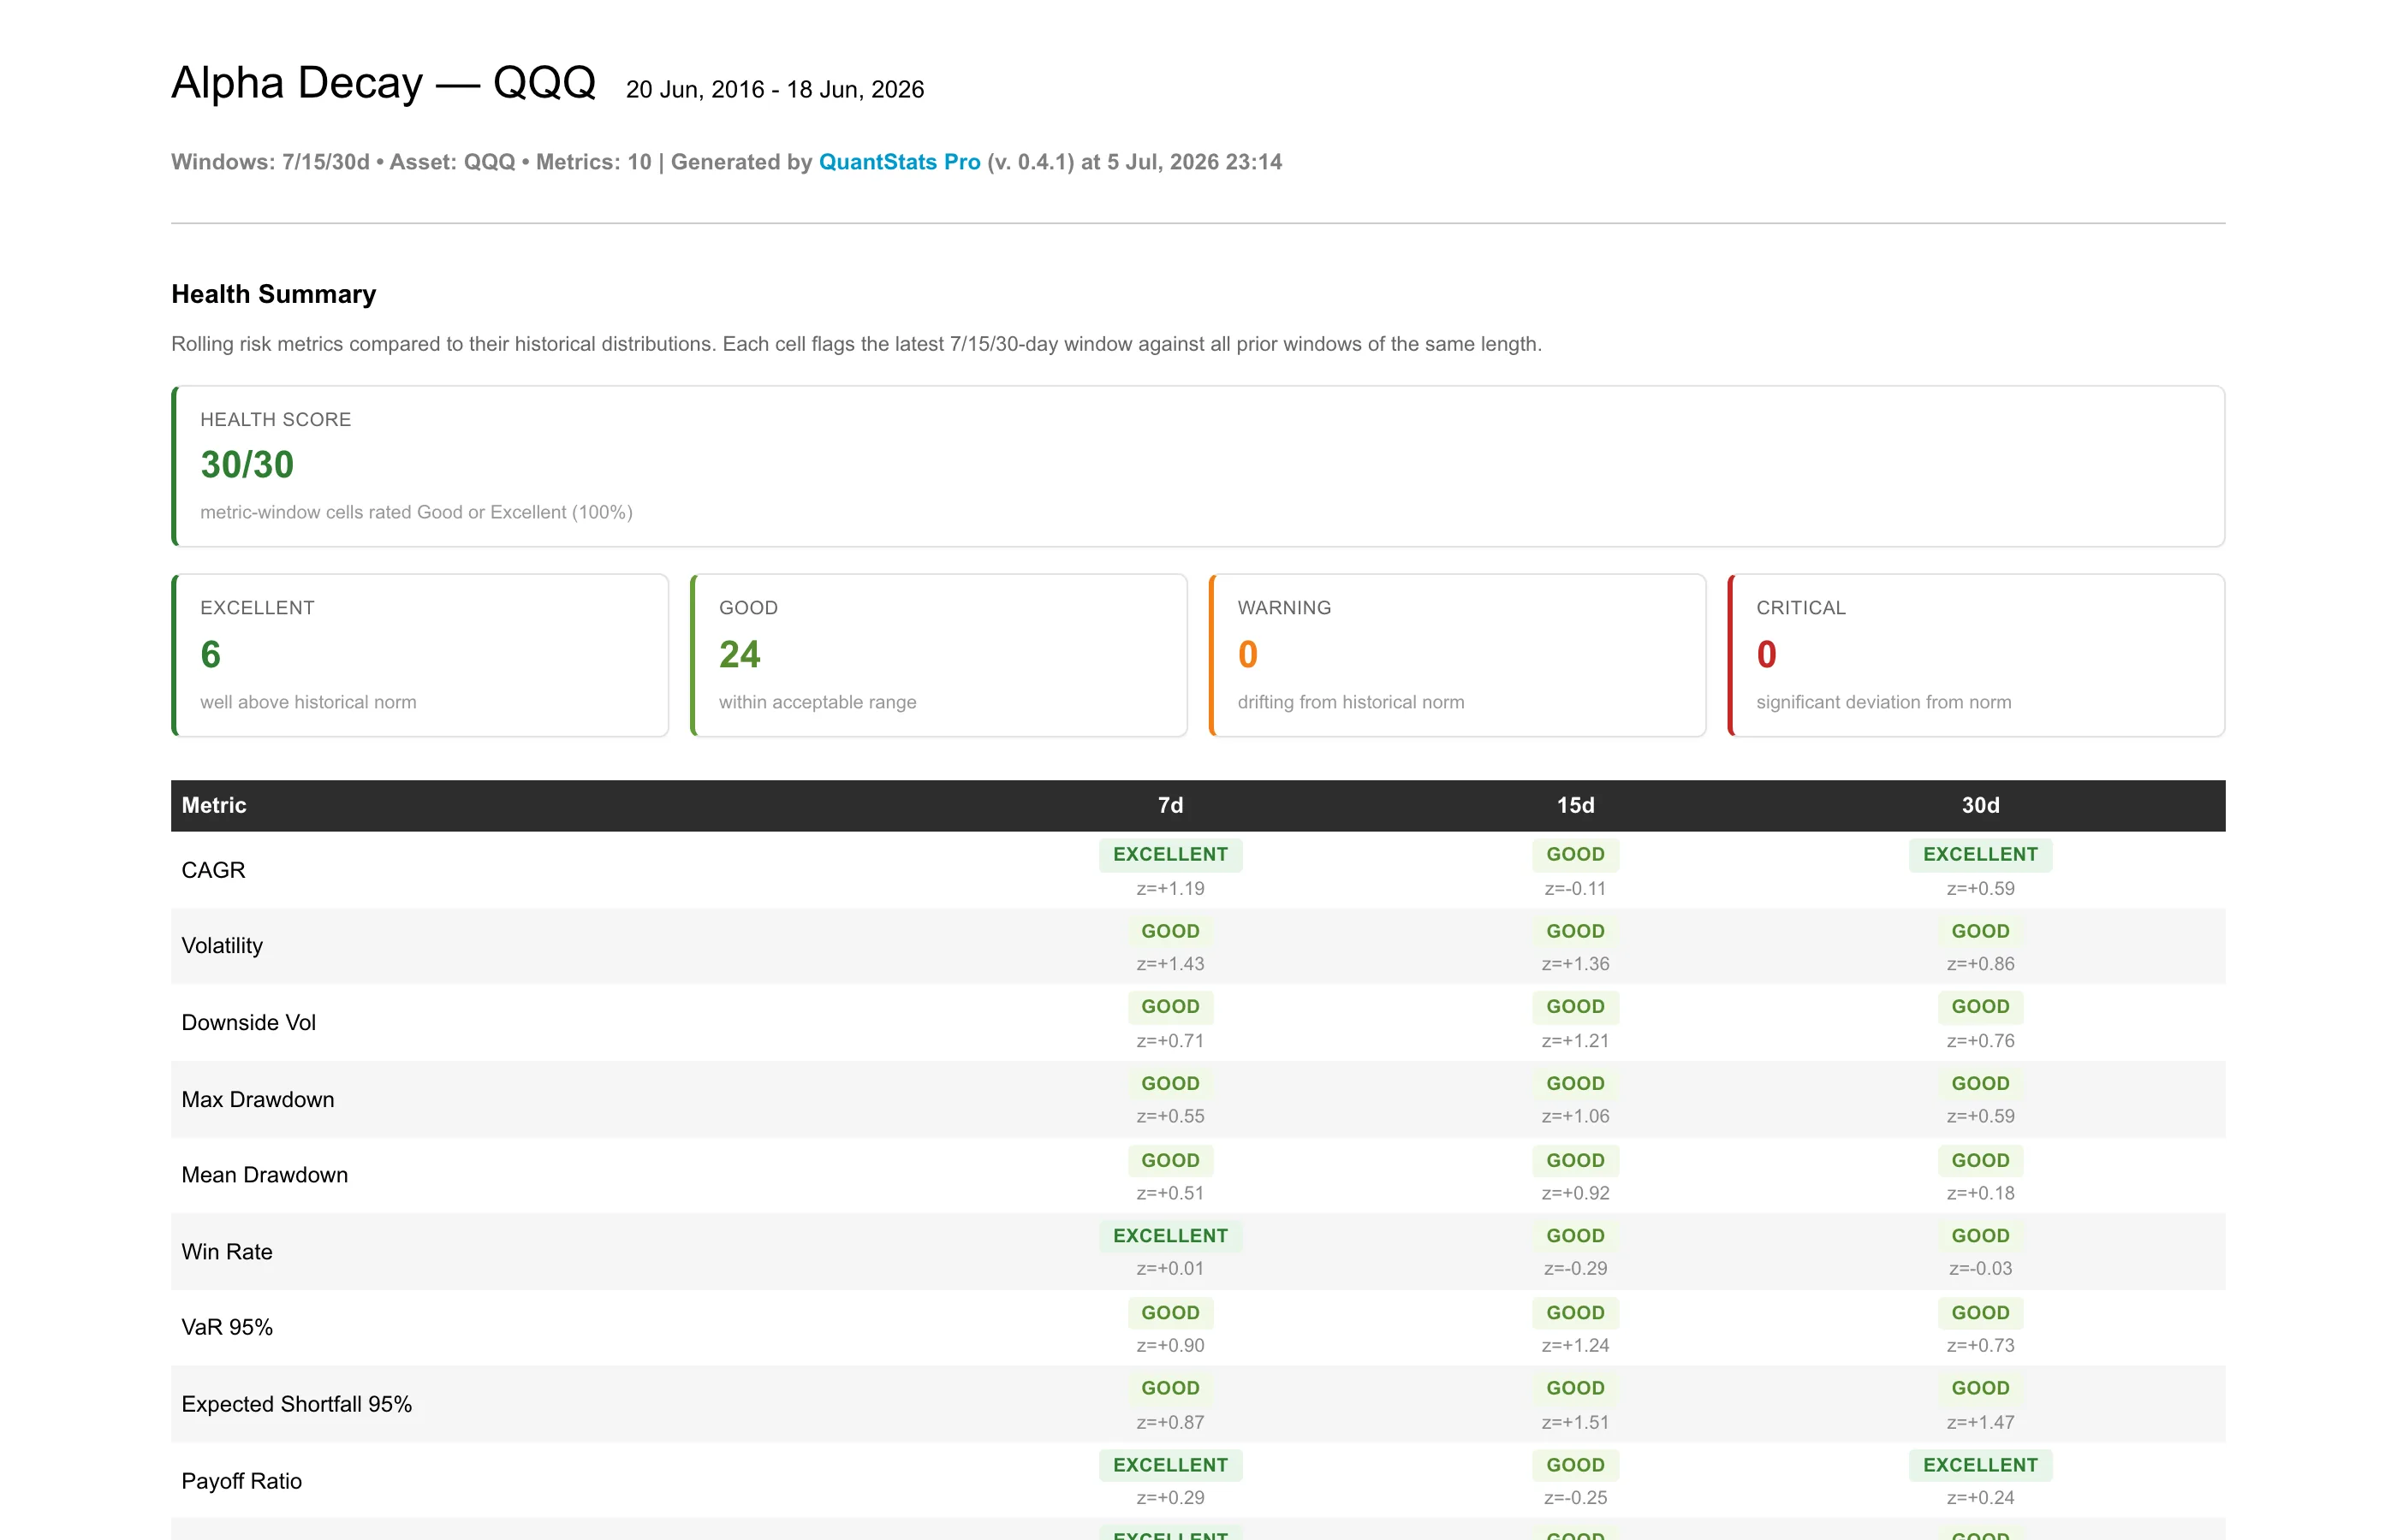Click CAGR 7d EXCELLENT badge
The height and width of the screenshot is (1540, 2397).
click(1170, 855)
